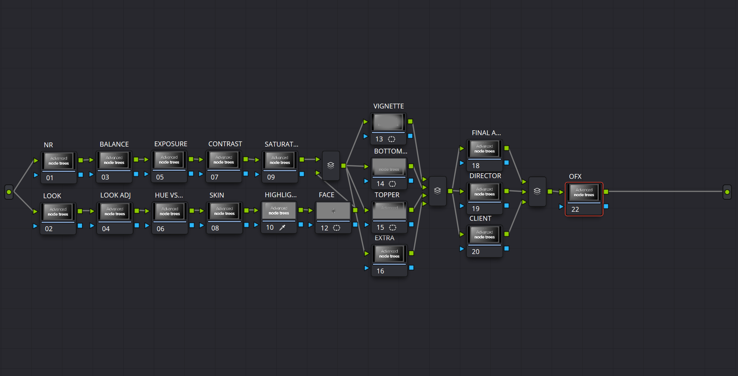Click the tracker circle icon on TOPPER node 15
The width and height of the screenshot is (738, 376).
coord(392,228)
